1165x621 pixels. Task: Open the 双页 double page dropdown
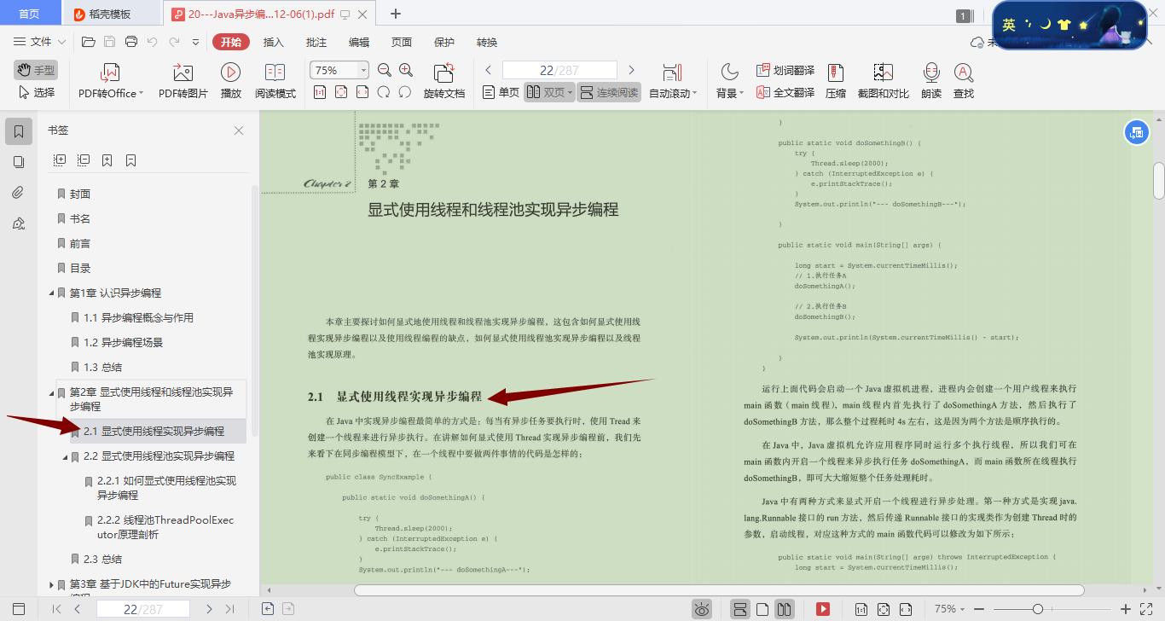[549, 92]
